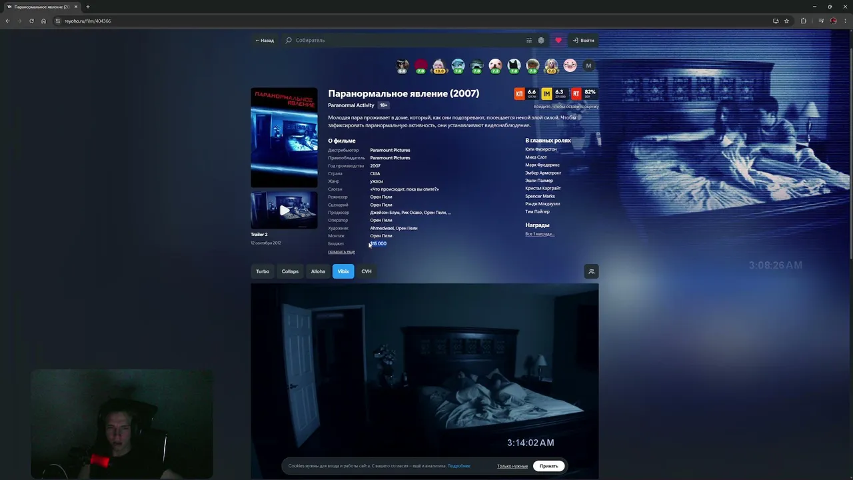Sign in with the Войти button

point(584,40)
